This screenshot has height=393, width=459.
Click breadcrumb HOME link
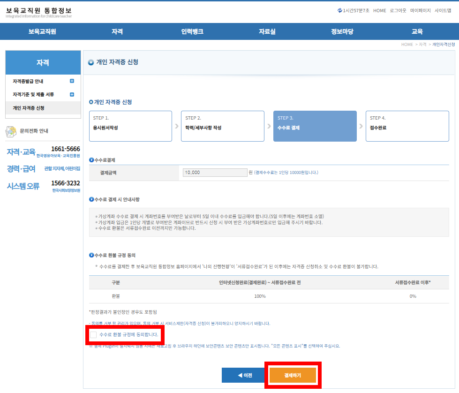point(407,45)
